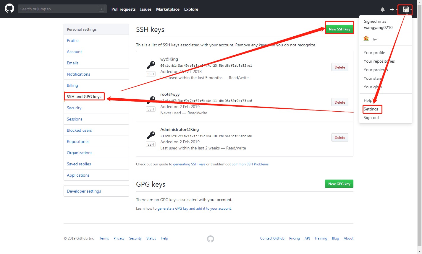Screen dimensions: 422x254
Task: Open Pull requests in top navigation
Action: 123,9
